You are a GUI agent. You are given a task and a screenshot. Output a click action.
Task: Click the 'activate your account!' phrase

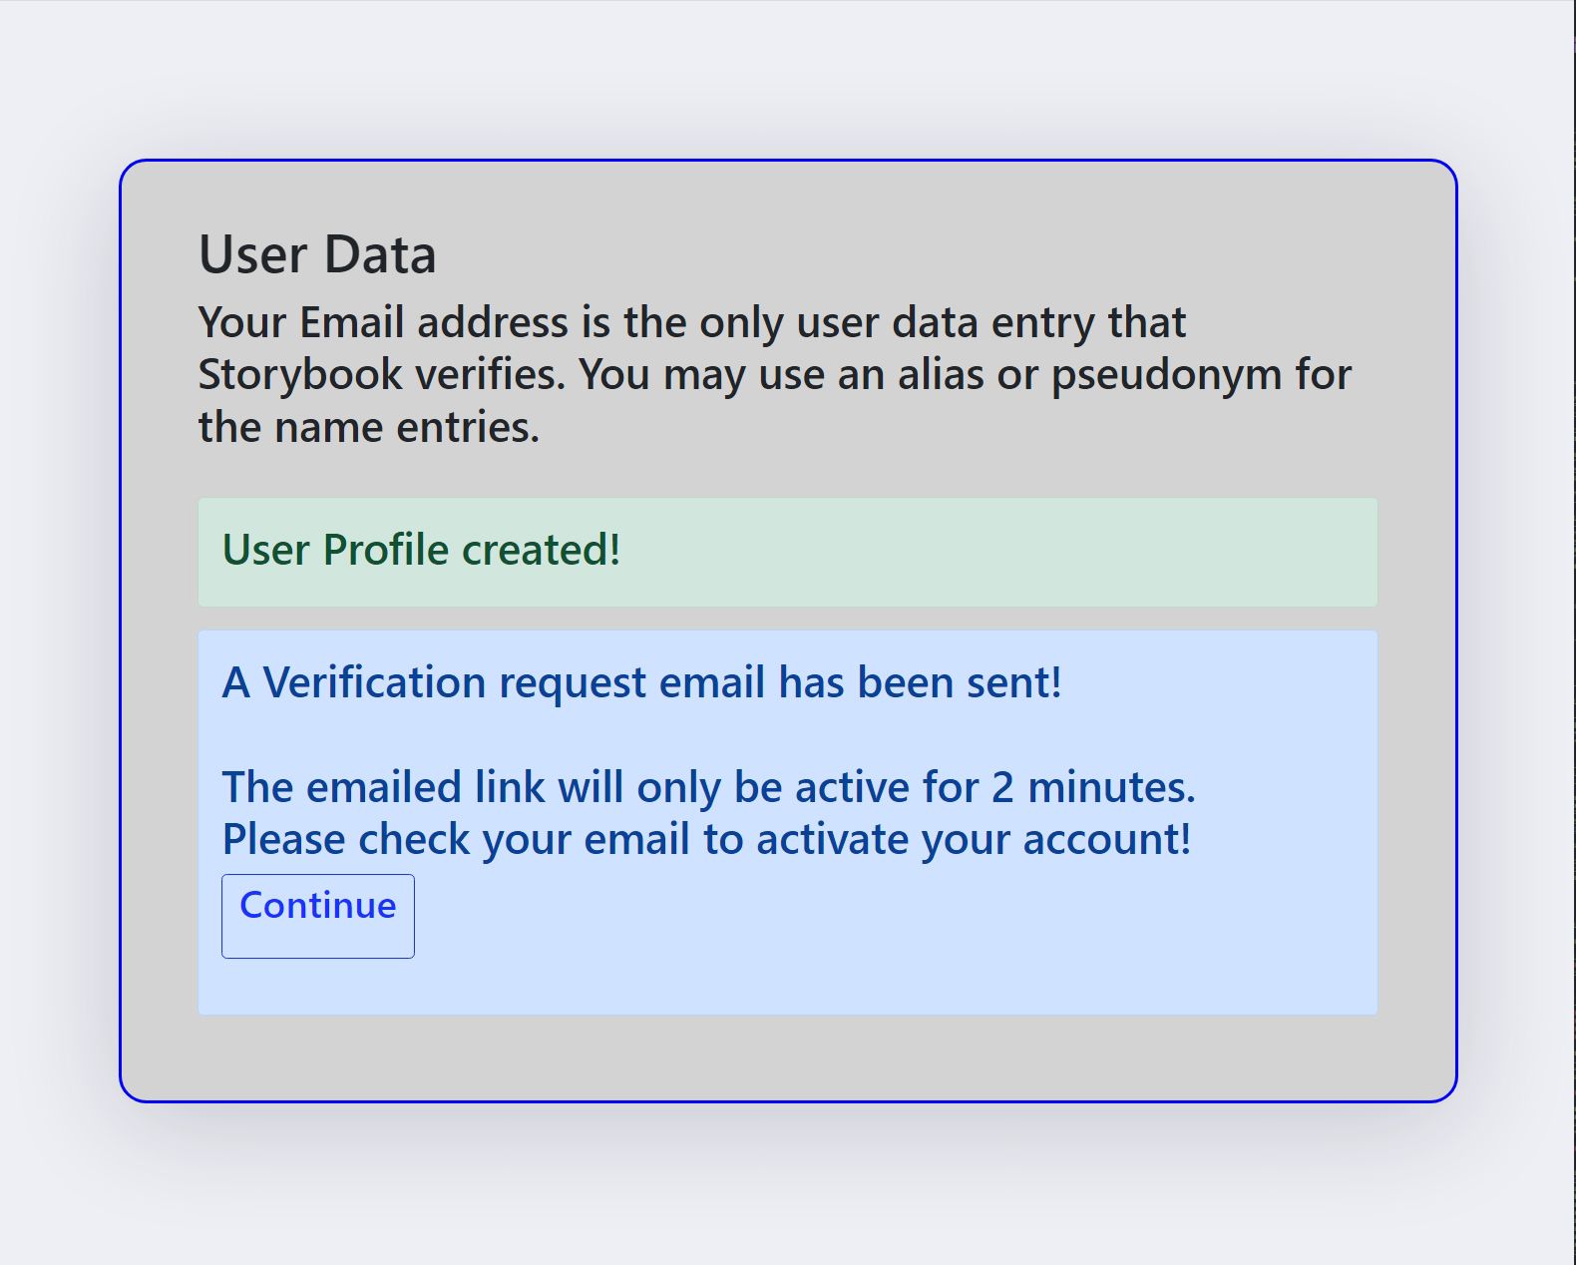pyautogui.click(x=973, y=839)
